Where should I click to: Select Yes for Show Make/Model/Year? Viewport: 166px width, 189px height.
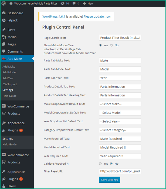pos(100,45)
